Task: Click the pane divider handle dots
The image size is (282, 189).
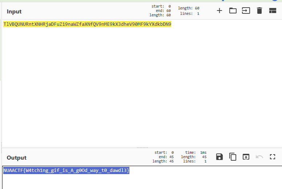Action: (x=142, y=148)
